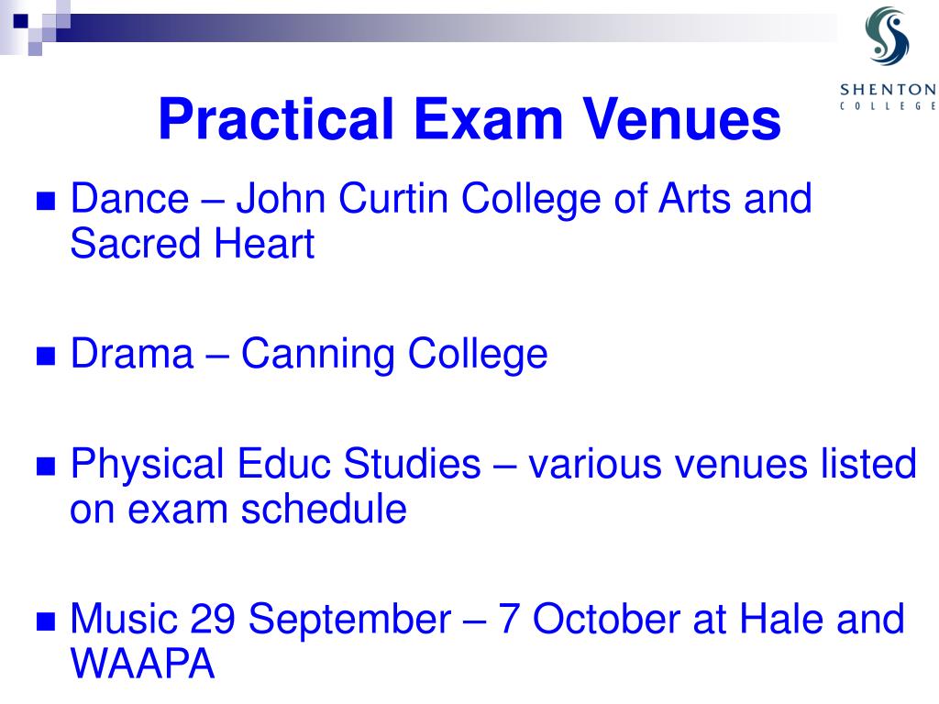Image resolution: width=939 pixels, height=704 pixels.
Task: Click the Music 29 September text
Action: [260, 620]
